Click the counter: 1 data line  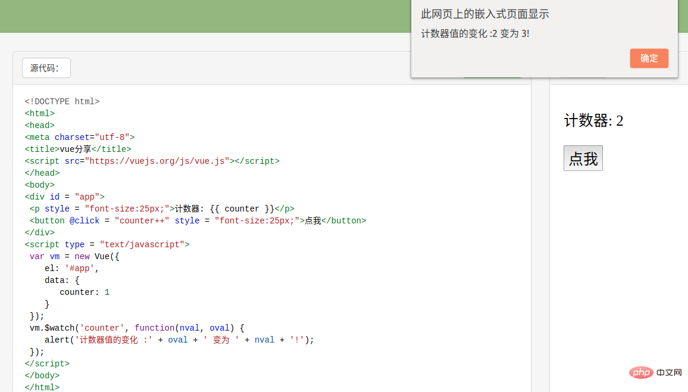pos(85,292)
